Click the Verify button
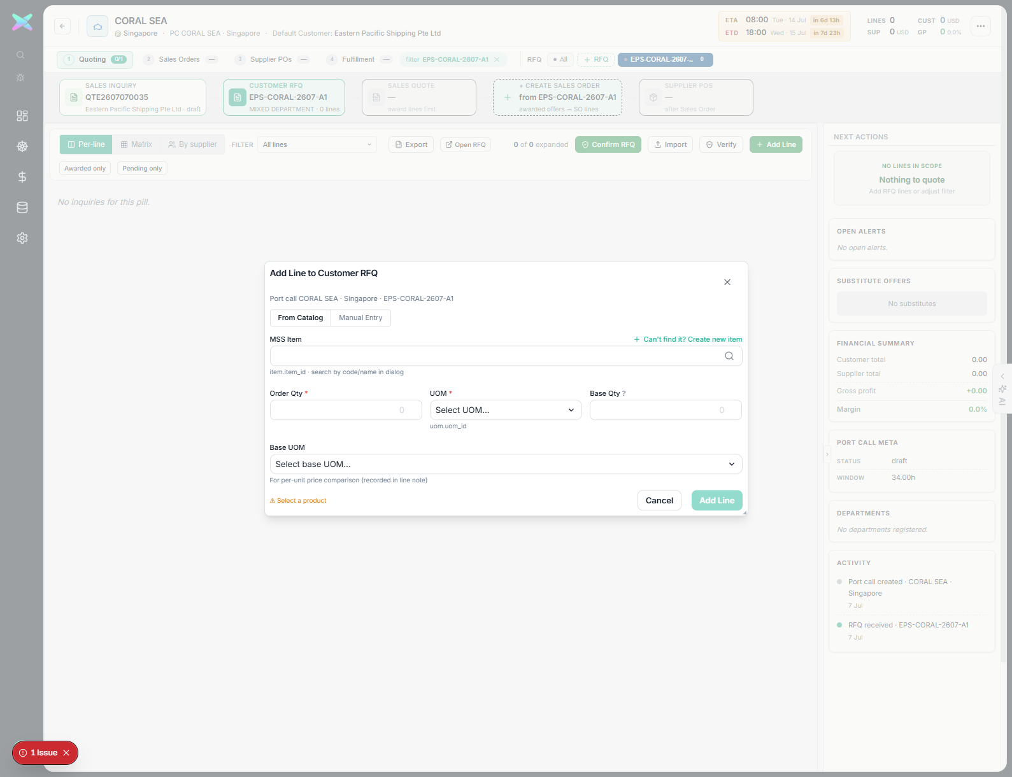This screenshot has width=1012, height=777. (721, 144)
